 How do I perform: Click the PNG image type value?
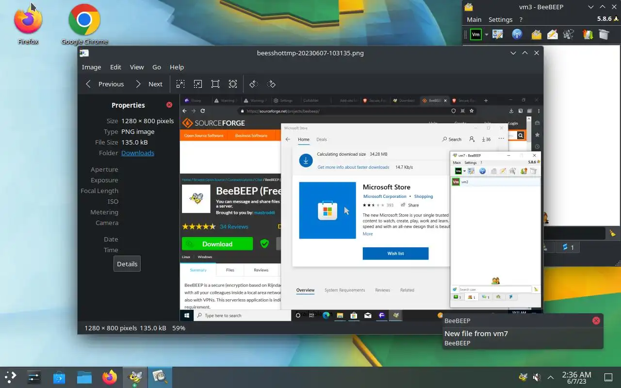(x=138, y=131)
